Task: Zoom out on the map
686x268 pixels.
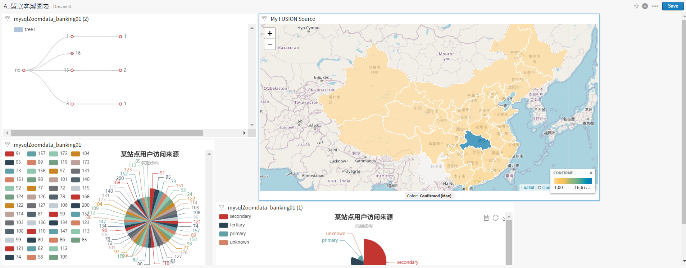Action: (270, 44)
